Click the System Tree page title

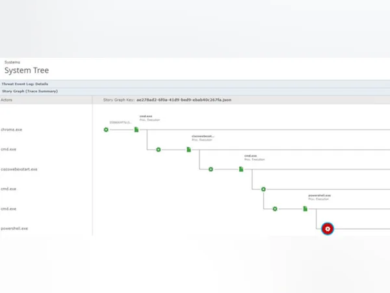coord(27,70)
